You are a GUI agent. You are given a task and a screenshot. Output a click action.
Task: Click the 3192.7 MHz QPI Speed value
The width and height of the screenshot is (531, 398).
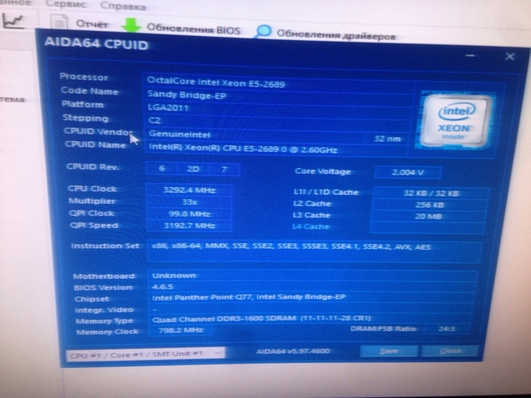point(189,226)
